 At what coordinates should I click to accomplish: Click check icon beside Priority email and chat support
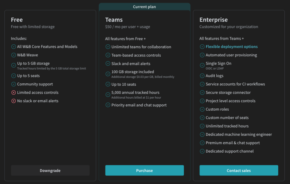108,105
